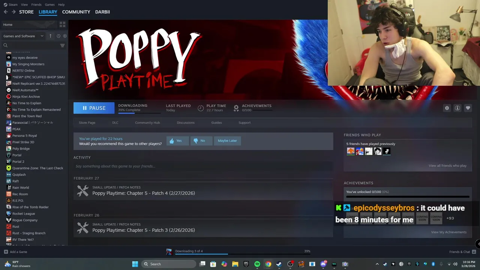This screenshot has height=270, width=480.
Task: Select Rocket League in the game list
Action: [x=24, y=214]
